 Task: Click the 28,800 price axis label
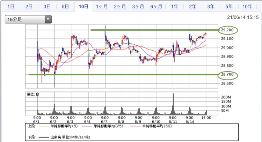227,66
